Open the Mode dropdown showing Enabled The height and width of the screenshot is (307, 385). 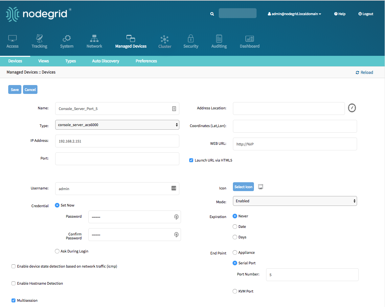[295, 201]
